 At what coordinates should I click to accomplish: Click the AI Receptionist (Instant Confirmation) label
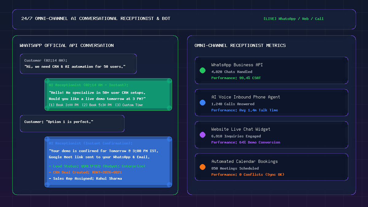point(91,143)
